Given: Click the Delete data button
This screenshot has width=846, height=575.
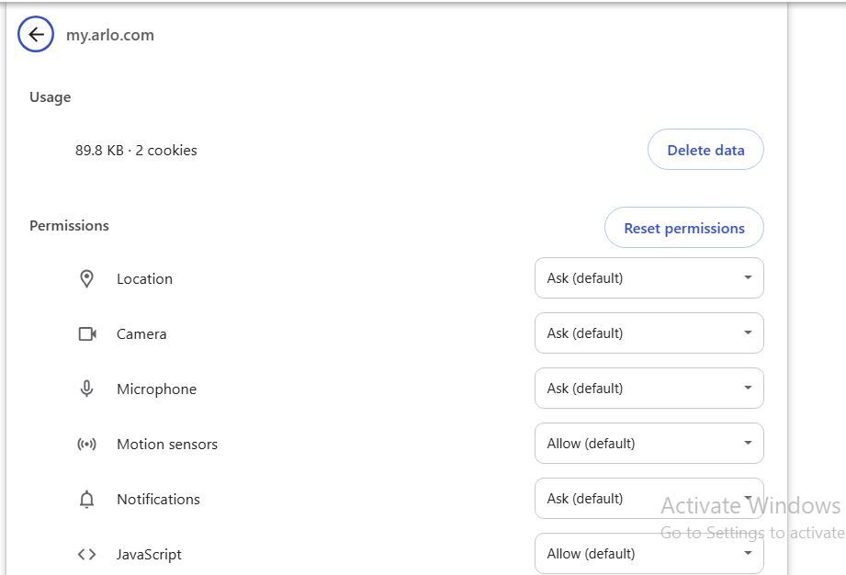Looking at the screenshot, I should pos(705,150).
